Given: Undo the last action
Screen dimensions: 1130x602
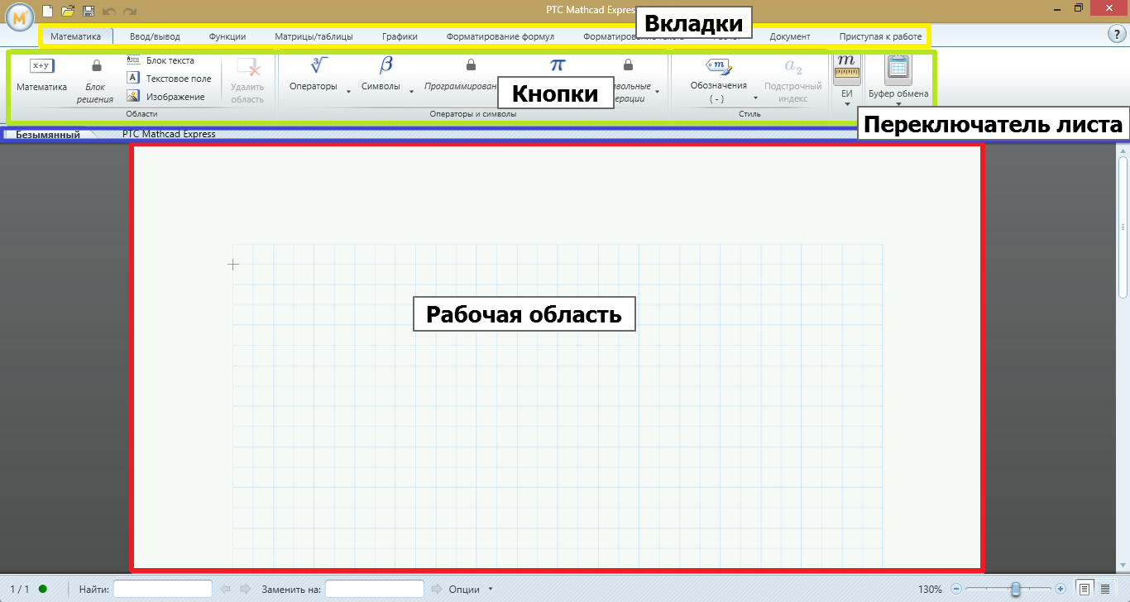Looking at the screenshot, I should tap(109, 11).
